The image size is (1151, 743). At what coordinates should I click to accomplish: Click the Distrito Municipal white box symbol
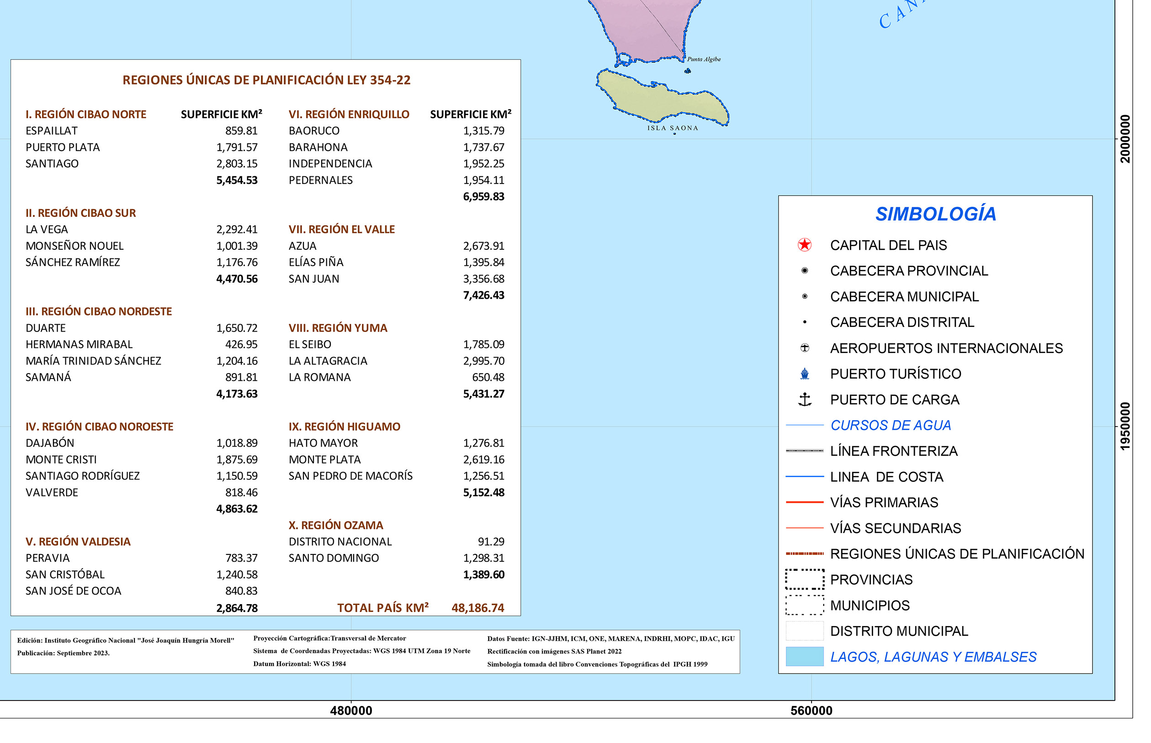pos(805,631)
